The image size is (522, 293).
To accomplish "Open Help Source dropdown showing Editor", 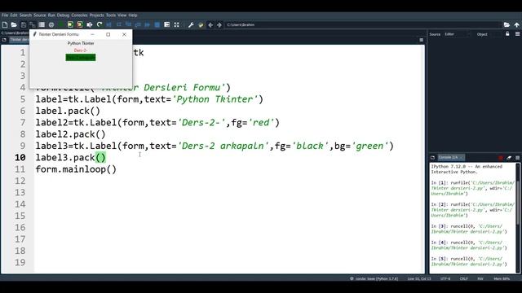I will pyautogui.click(x=457, y=34).
